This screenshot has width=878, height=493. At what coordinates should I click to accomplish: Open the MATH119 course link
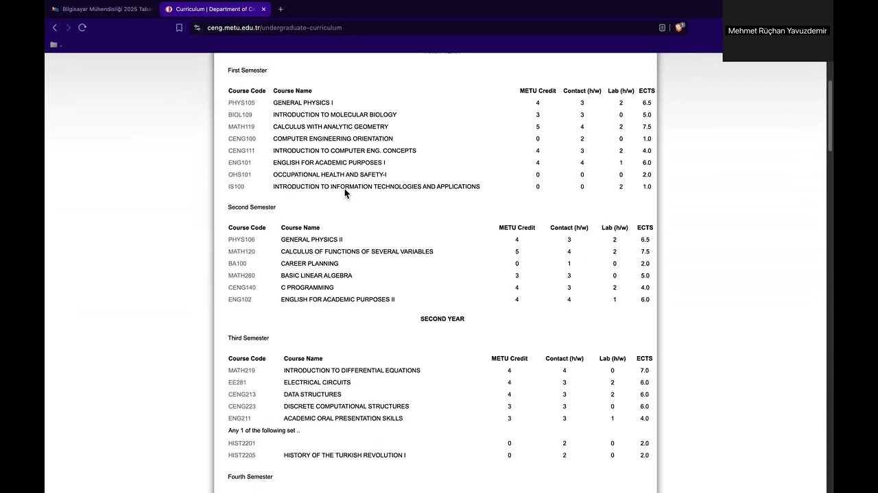tap(241, 127)
